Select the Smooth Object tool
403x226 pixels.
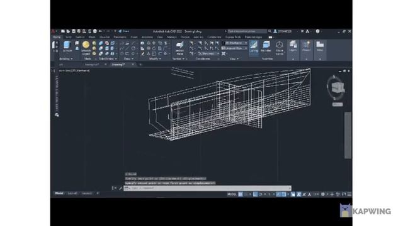pos(86,48)
